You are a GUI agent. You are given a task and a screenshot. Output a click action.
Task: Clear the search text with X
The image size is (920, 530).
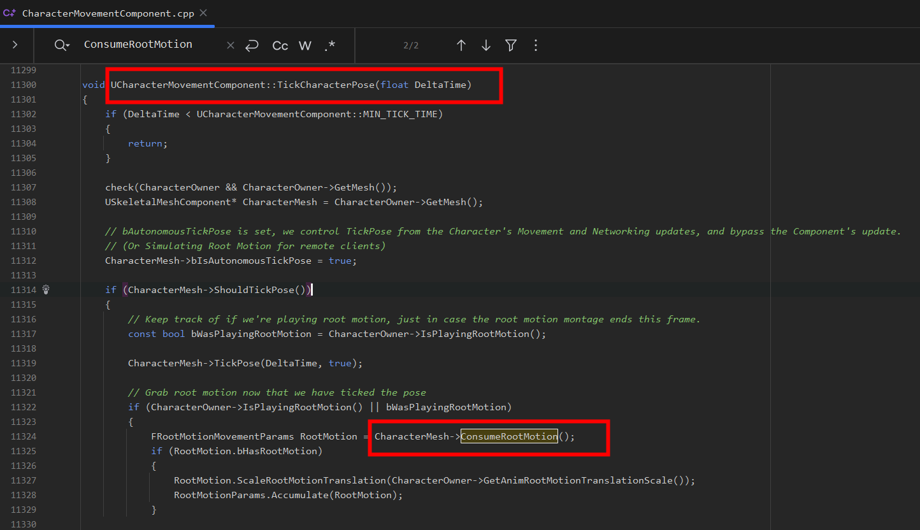(x=231, y=45)
